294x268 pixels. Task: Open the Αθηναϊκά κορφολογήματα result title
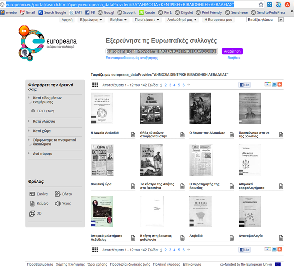point(251,186)
